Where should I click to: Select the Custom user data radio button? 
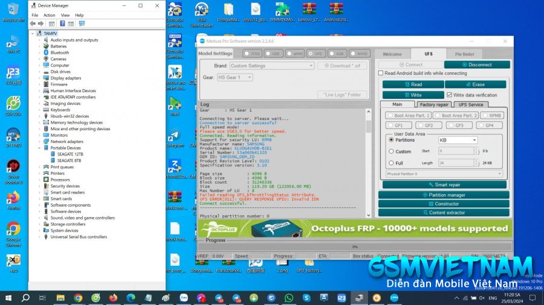pyautogui.click(x=391, y=151)
